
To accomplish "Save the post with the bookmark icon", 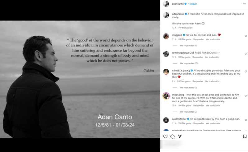I will point(245,137).
